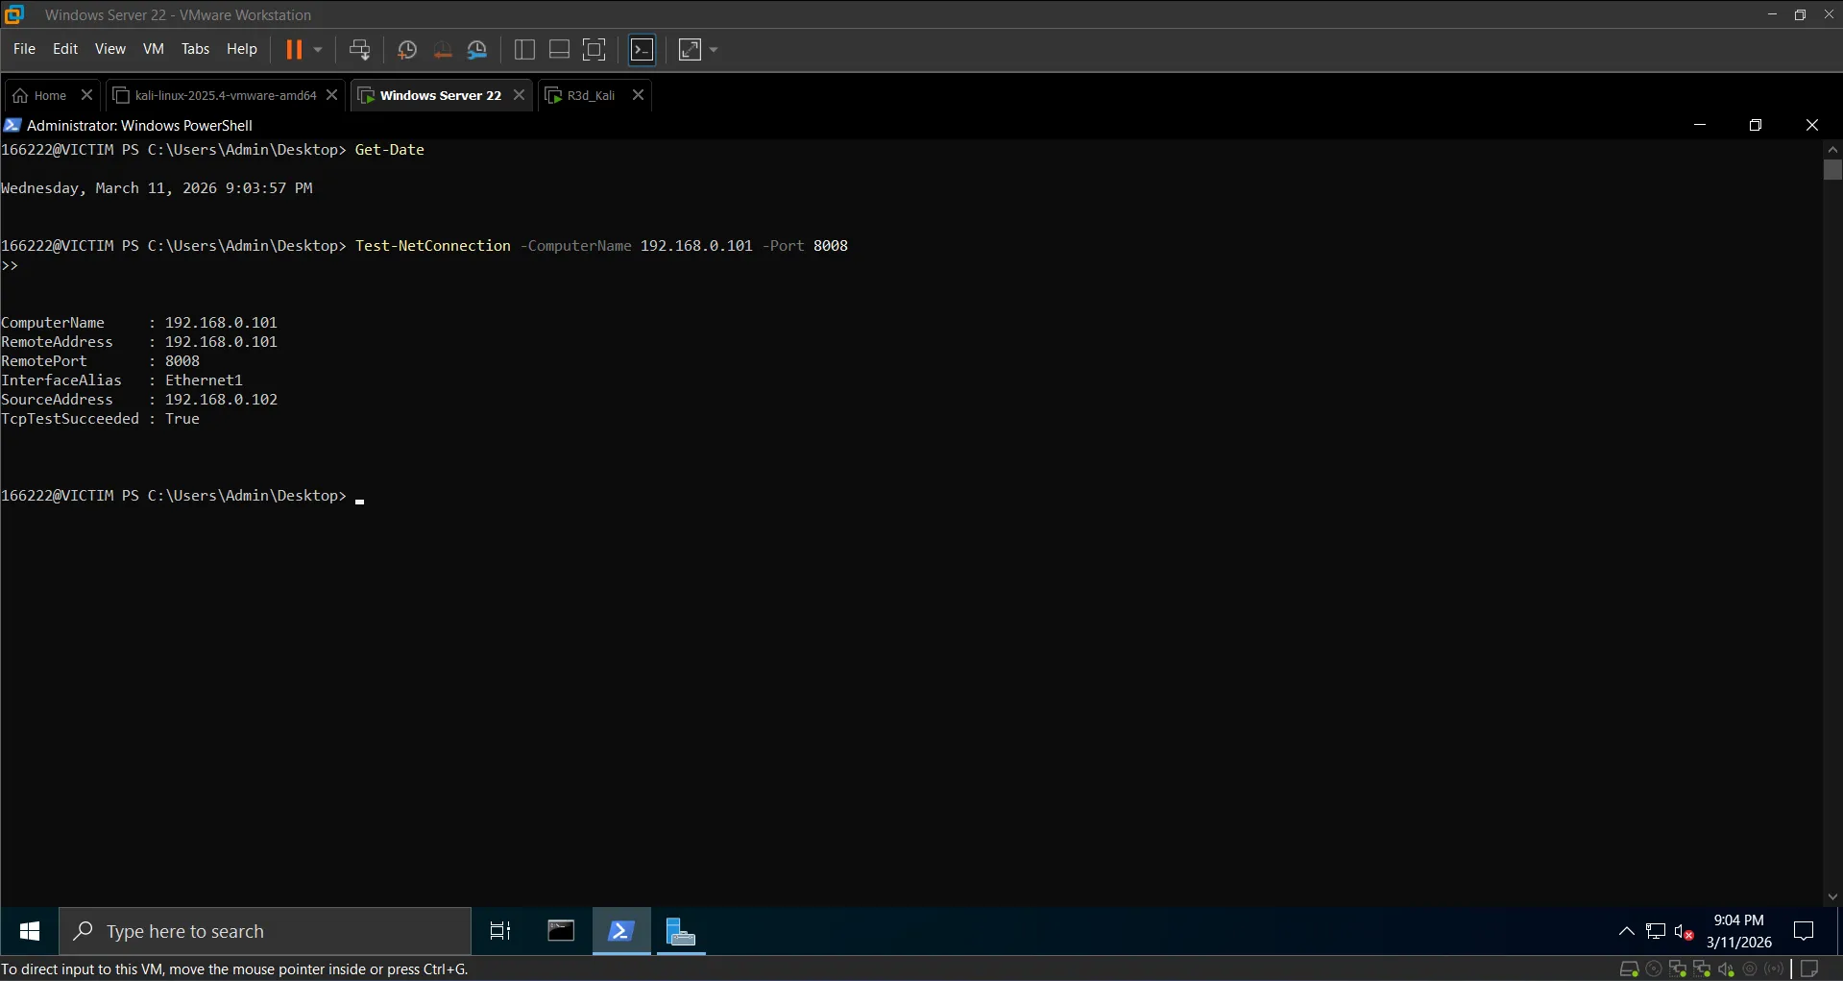Open the power options dropdown arrow
Image resolution: width=1843 pixels, height=981 pixels.
pos(318,49)
